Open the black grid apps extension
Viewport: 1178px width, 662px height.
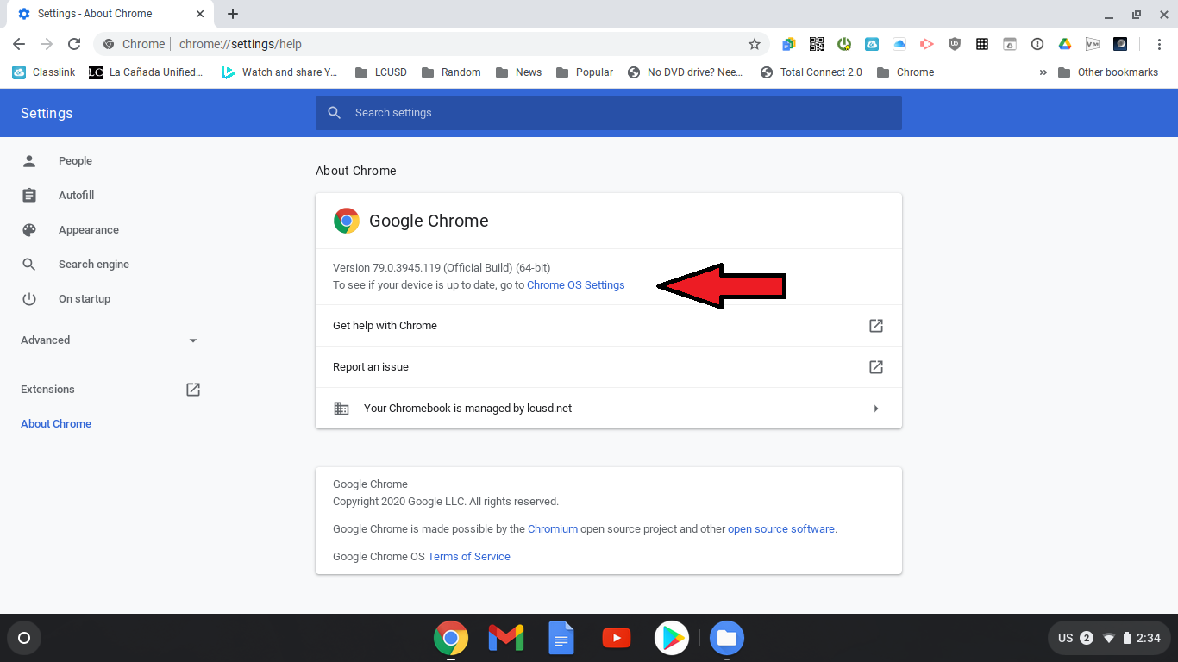pos(981,44)
